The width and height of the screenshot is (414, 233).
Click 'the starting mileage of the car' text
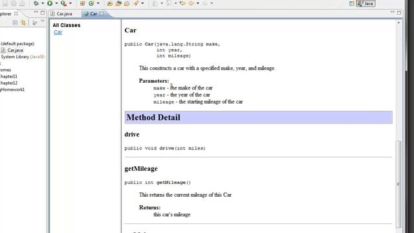211,102
